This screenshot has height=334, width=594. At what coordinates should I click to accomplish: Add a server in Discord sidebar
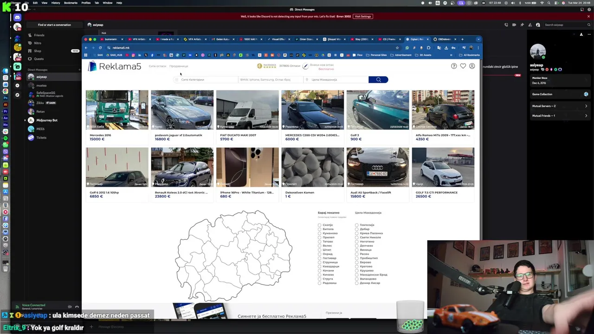[x=17, y=85]
